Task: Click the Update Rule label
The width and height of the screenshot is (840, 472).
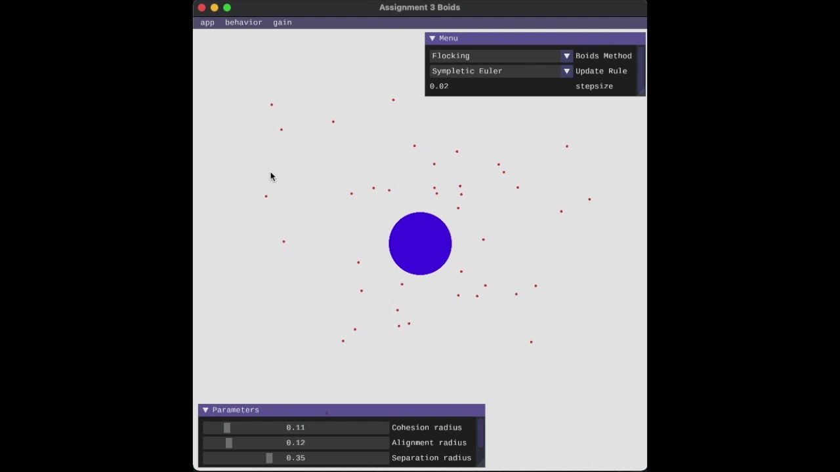Action: tap(601, 71)
